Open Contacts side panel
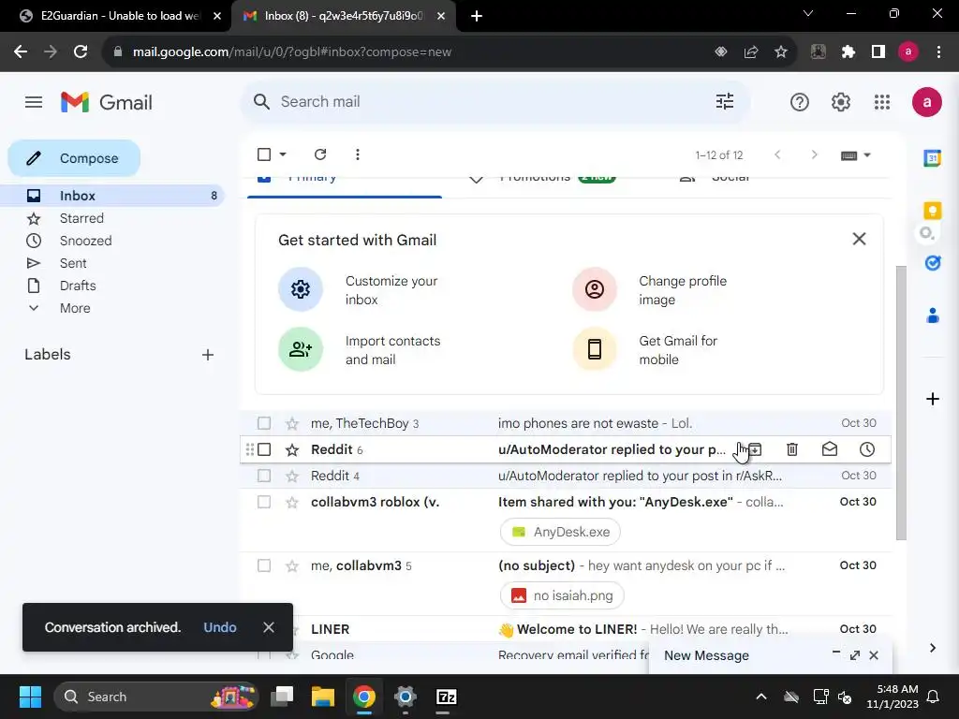 pos(932,316)
